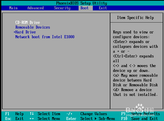The width and height of the screenshot is (164, 121).
Task: Go to the Exit menu tab
Action: pos(103,8)
